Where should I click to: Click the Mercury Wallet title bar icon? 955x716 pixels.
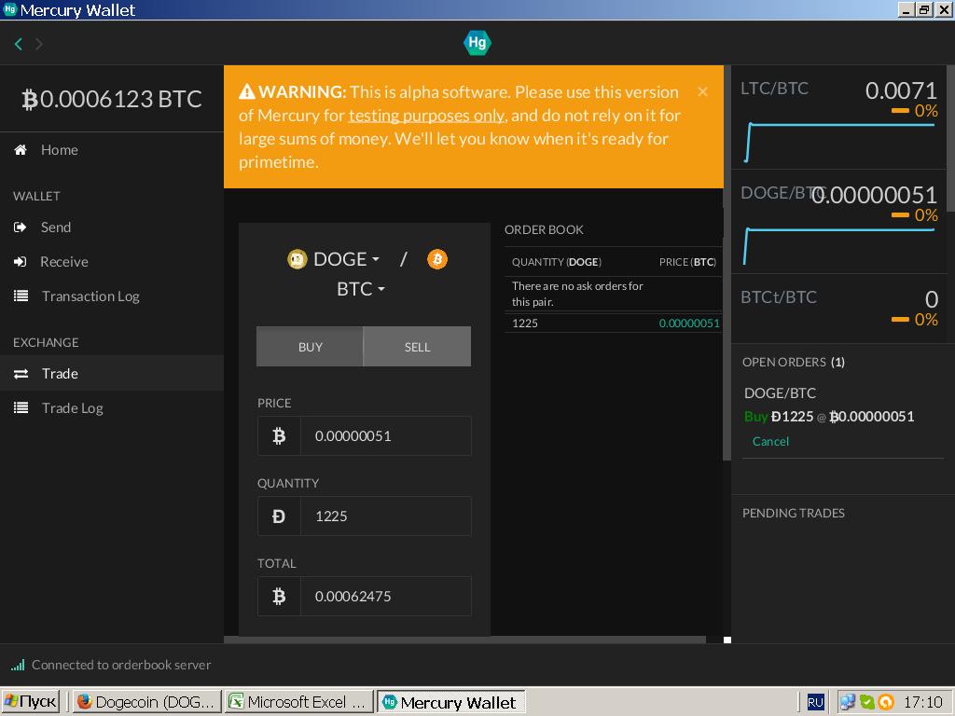pos(9,9)
